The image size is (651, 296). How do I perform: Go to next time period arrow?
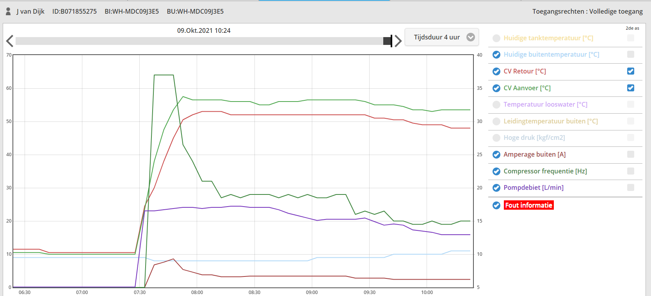[x=398, y=41]
